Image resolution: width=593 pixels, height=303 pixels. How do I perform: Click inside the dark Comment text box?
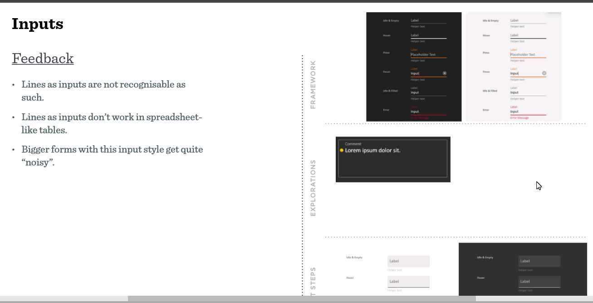393,158
